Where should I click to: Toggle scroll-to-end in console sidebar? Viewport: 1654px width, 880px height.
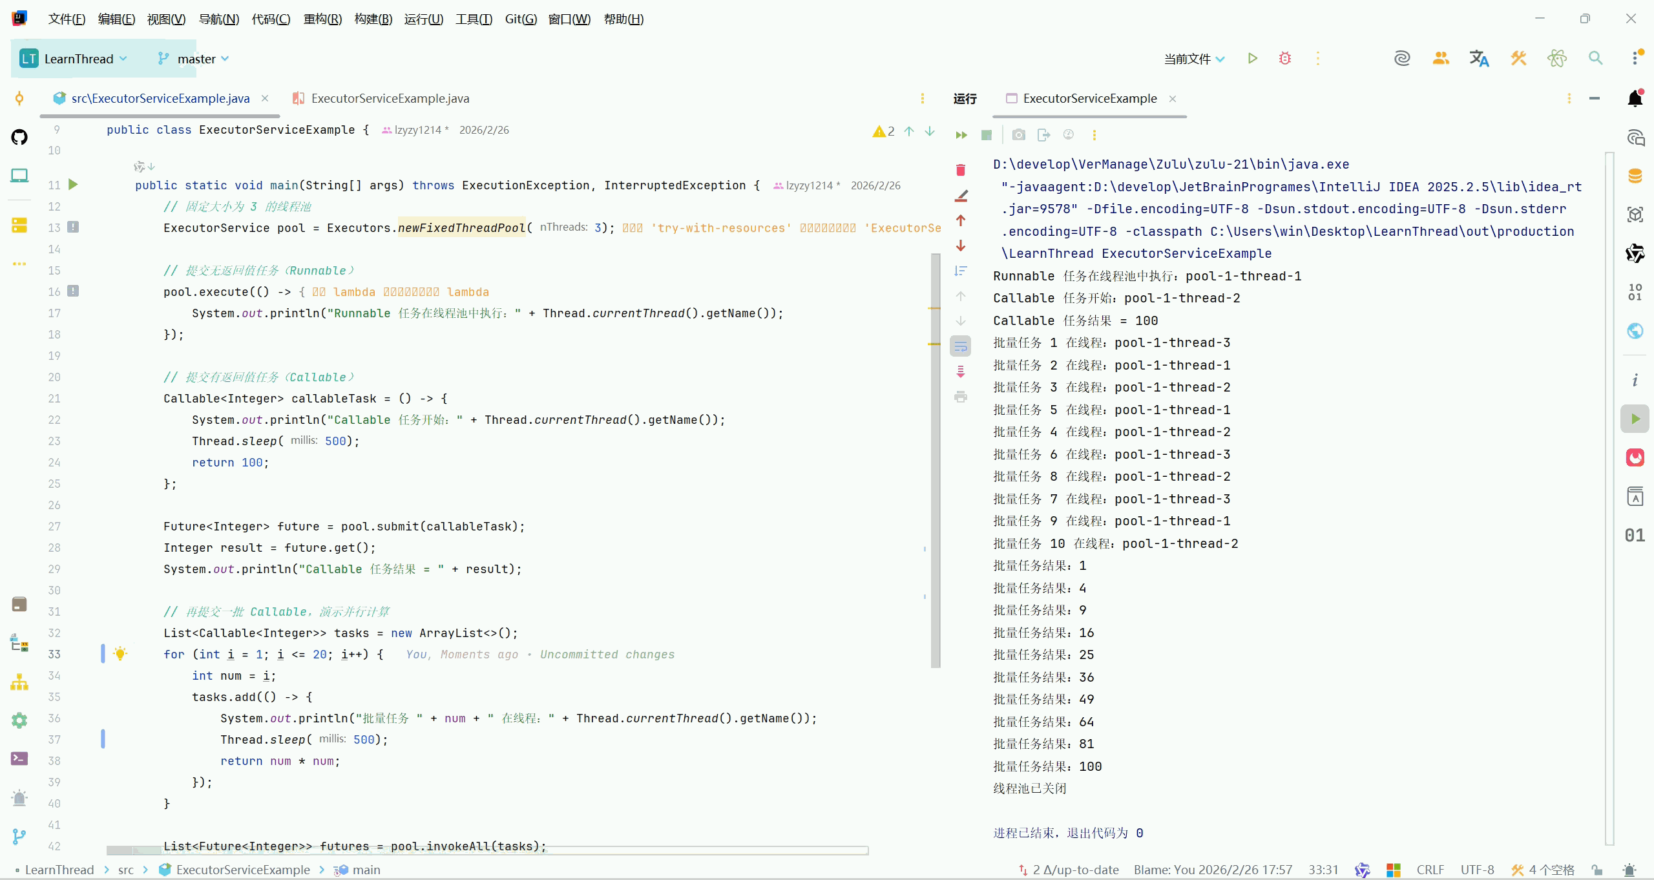(x=961, y=372)
